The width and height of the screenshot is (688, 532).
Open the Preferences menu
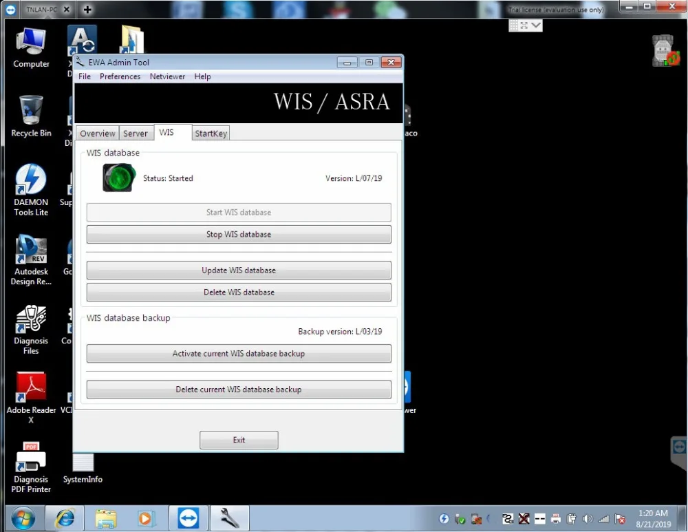pyautogui.click(x=120, y=76)
